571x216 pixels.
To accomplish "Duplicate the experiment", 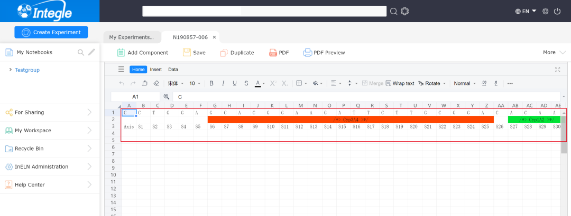I will [237, 53].
